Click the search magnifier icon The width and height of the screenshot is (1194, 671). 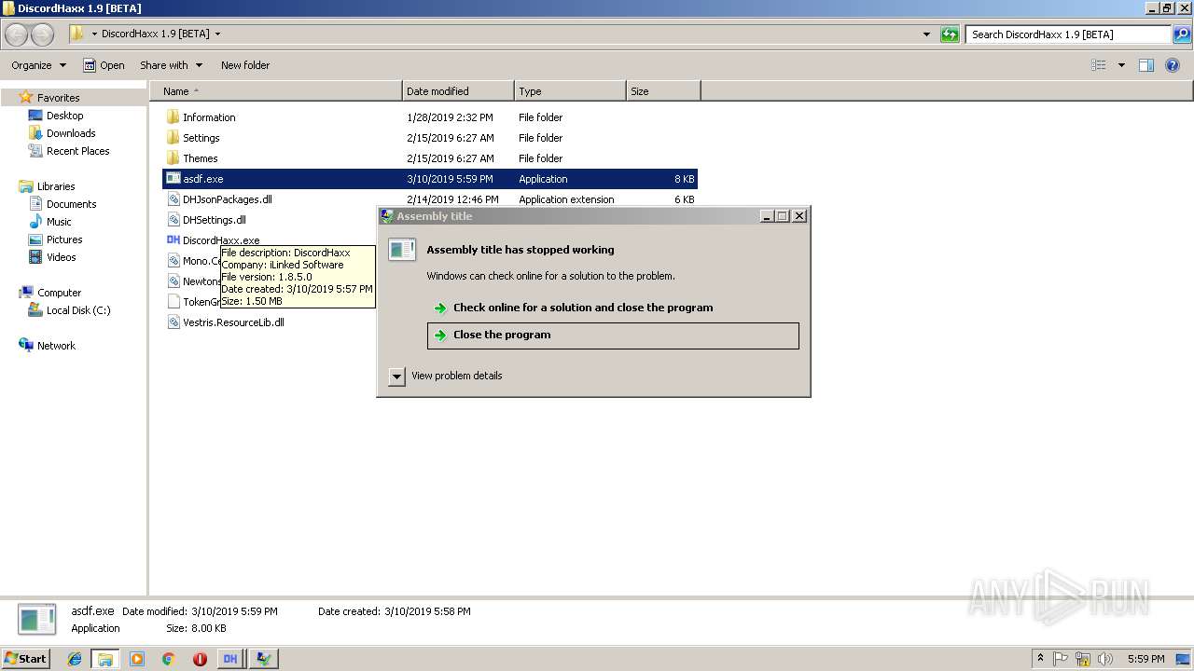1182,34
